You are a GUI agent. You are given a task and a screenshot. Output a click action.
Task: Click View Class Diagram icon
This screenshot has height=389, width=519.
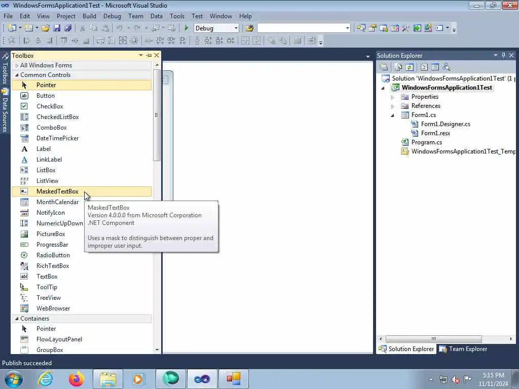click(x=447, y=67)
